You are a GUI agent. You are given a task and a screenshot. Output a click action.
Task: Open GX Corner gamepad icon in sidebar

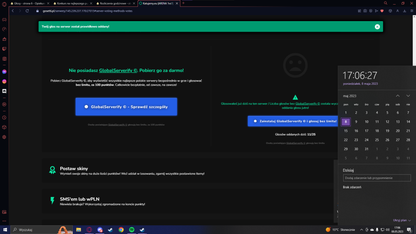(4, 20)
